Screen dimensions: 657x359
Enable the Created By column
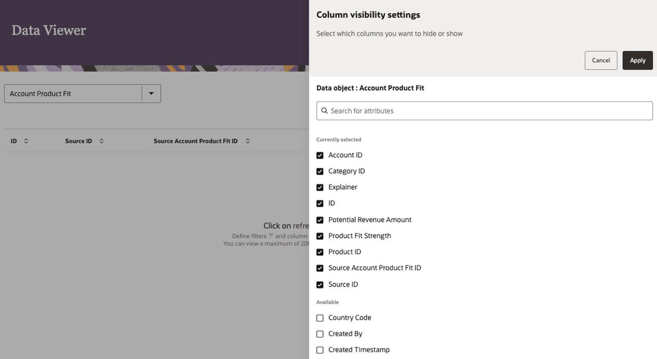320,334
